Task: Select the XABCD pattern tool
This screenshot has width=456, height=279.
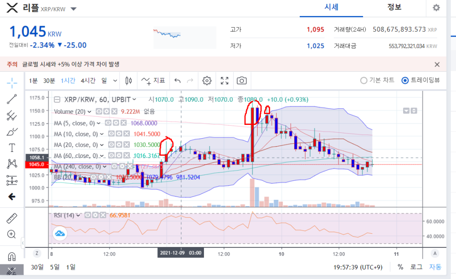Action: coord(12,164)
